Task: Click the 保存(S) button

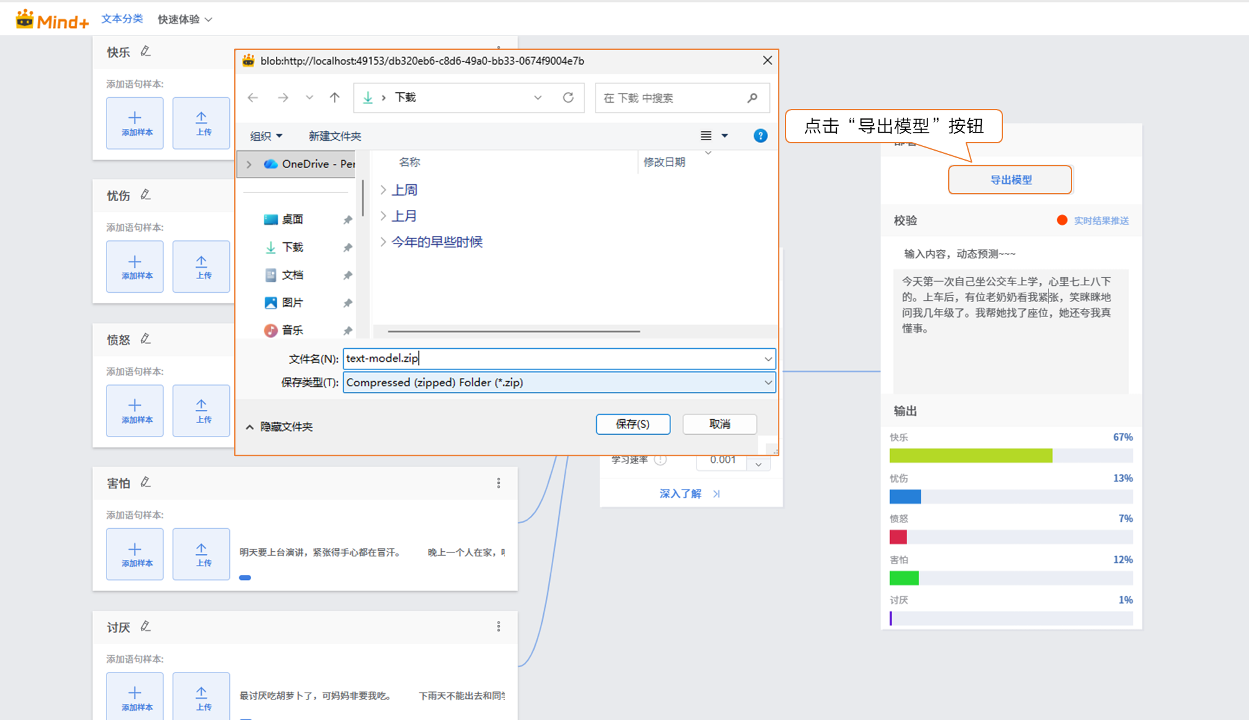Action: pyautogui.click(x=633, y=424)
